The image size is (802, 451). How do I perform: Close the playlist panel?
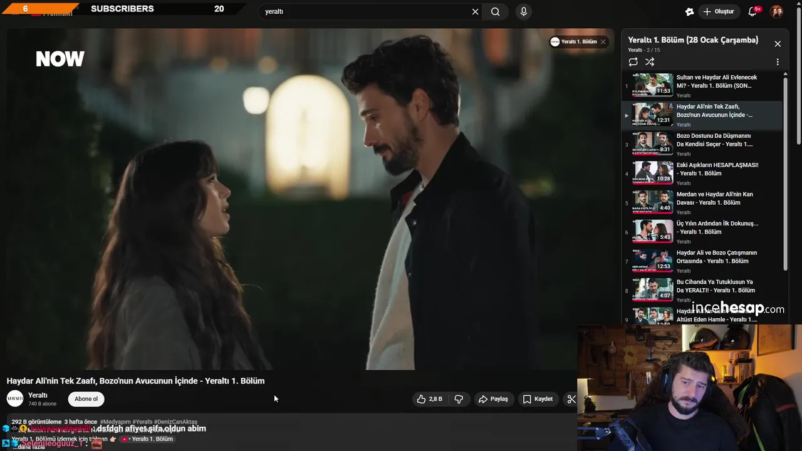pyautogui.click(x=778, y=44)
